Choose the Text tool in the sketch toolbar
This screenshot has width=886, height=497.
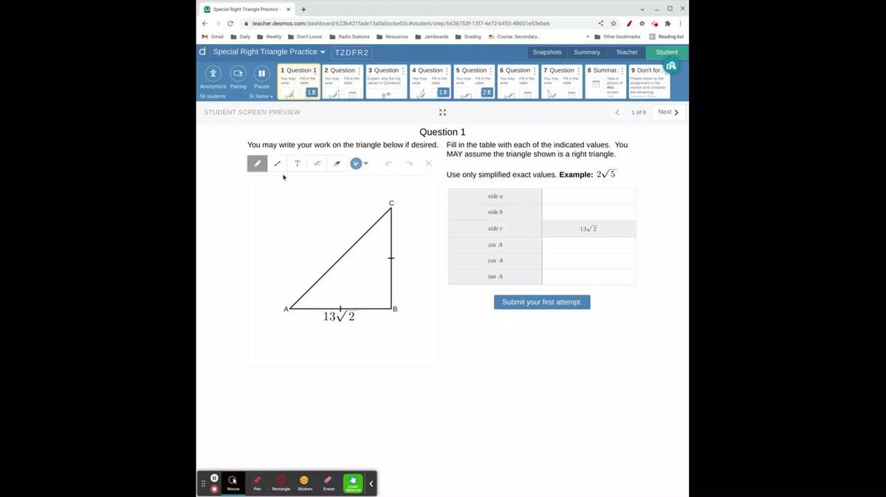pos(297,163)
